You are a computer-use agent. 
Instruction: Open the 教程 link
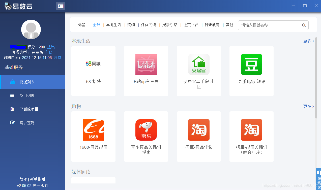pyautogui.click(x=23, y=179)
